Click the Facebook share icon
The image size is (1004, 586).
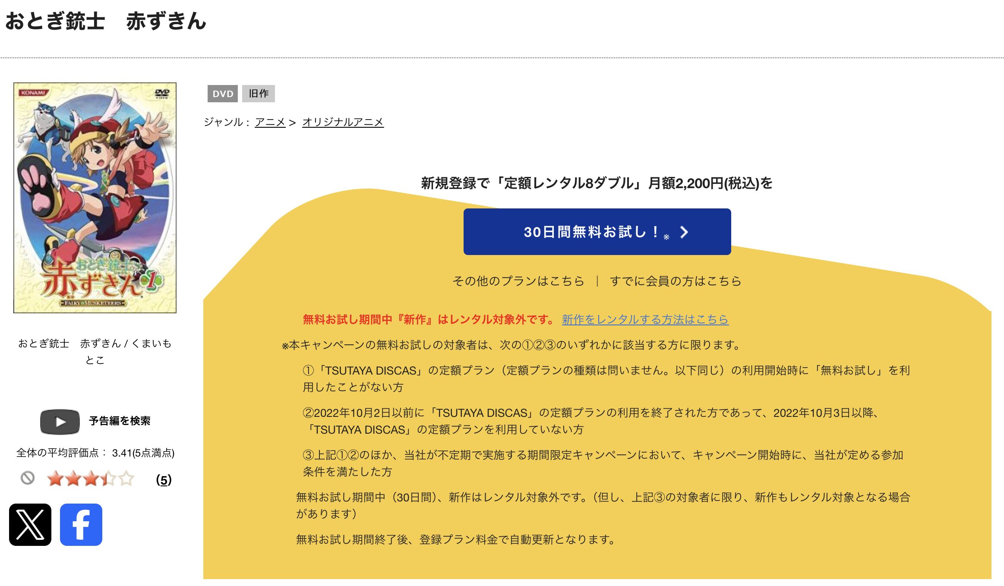[x=81, y=524]
